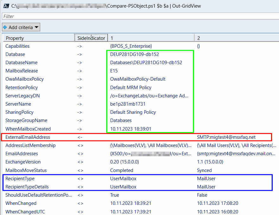Select the RecipientType property
Viewport: 279px width, 215px height.
[20, 179]
